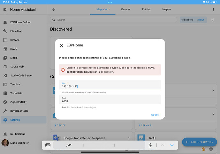The width and height of the screenshot is (220, 154).
Task: Select Settings gear in sidebar
Action: tap(5, 120)
